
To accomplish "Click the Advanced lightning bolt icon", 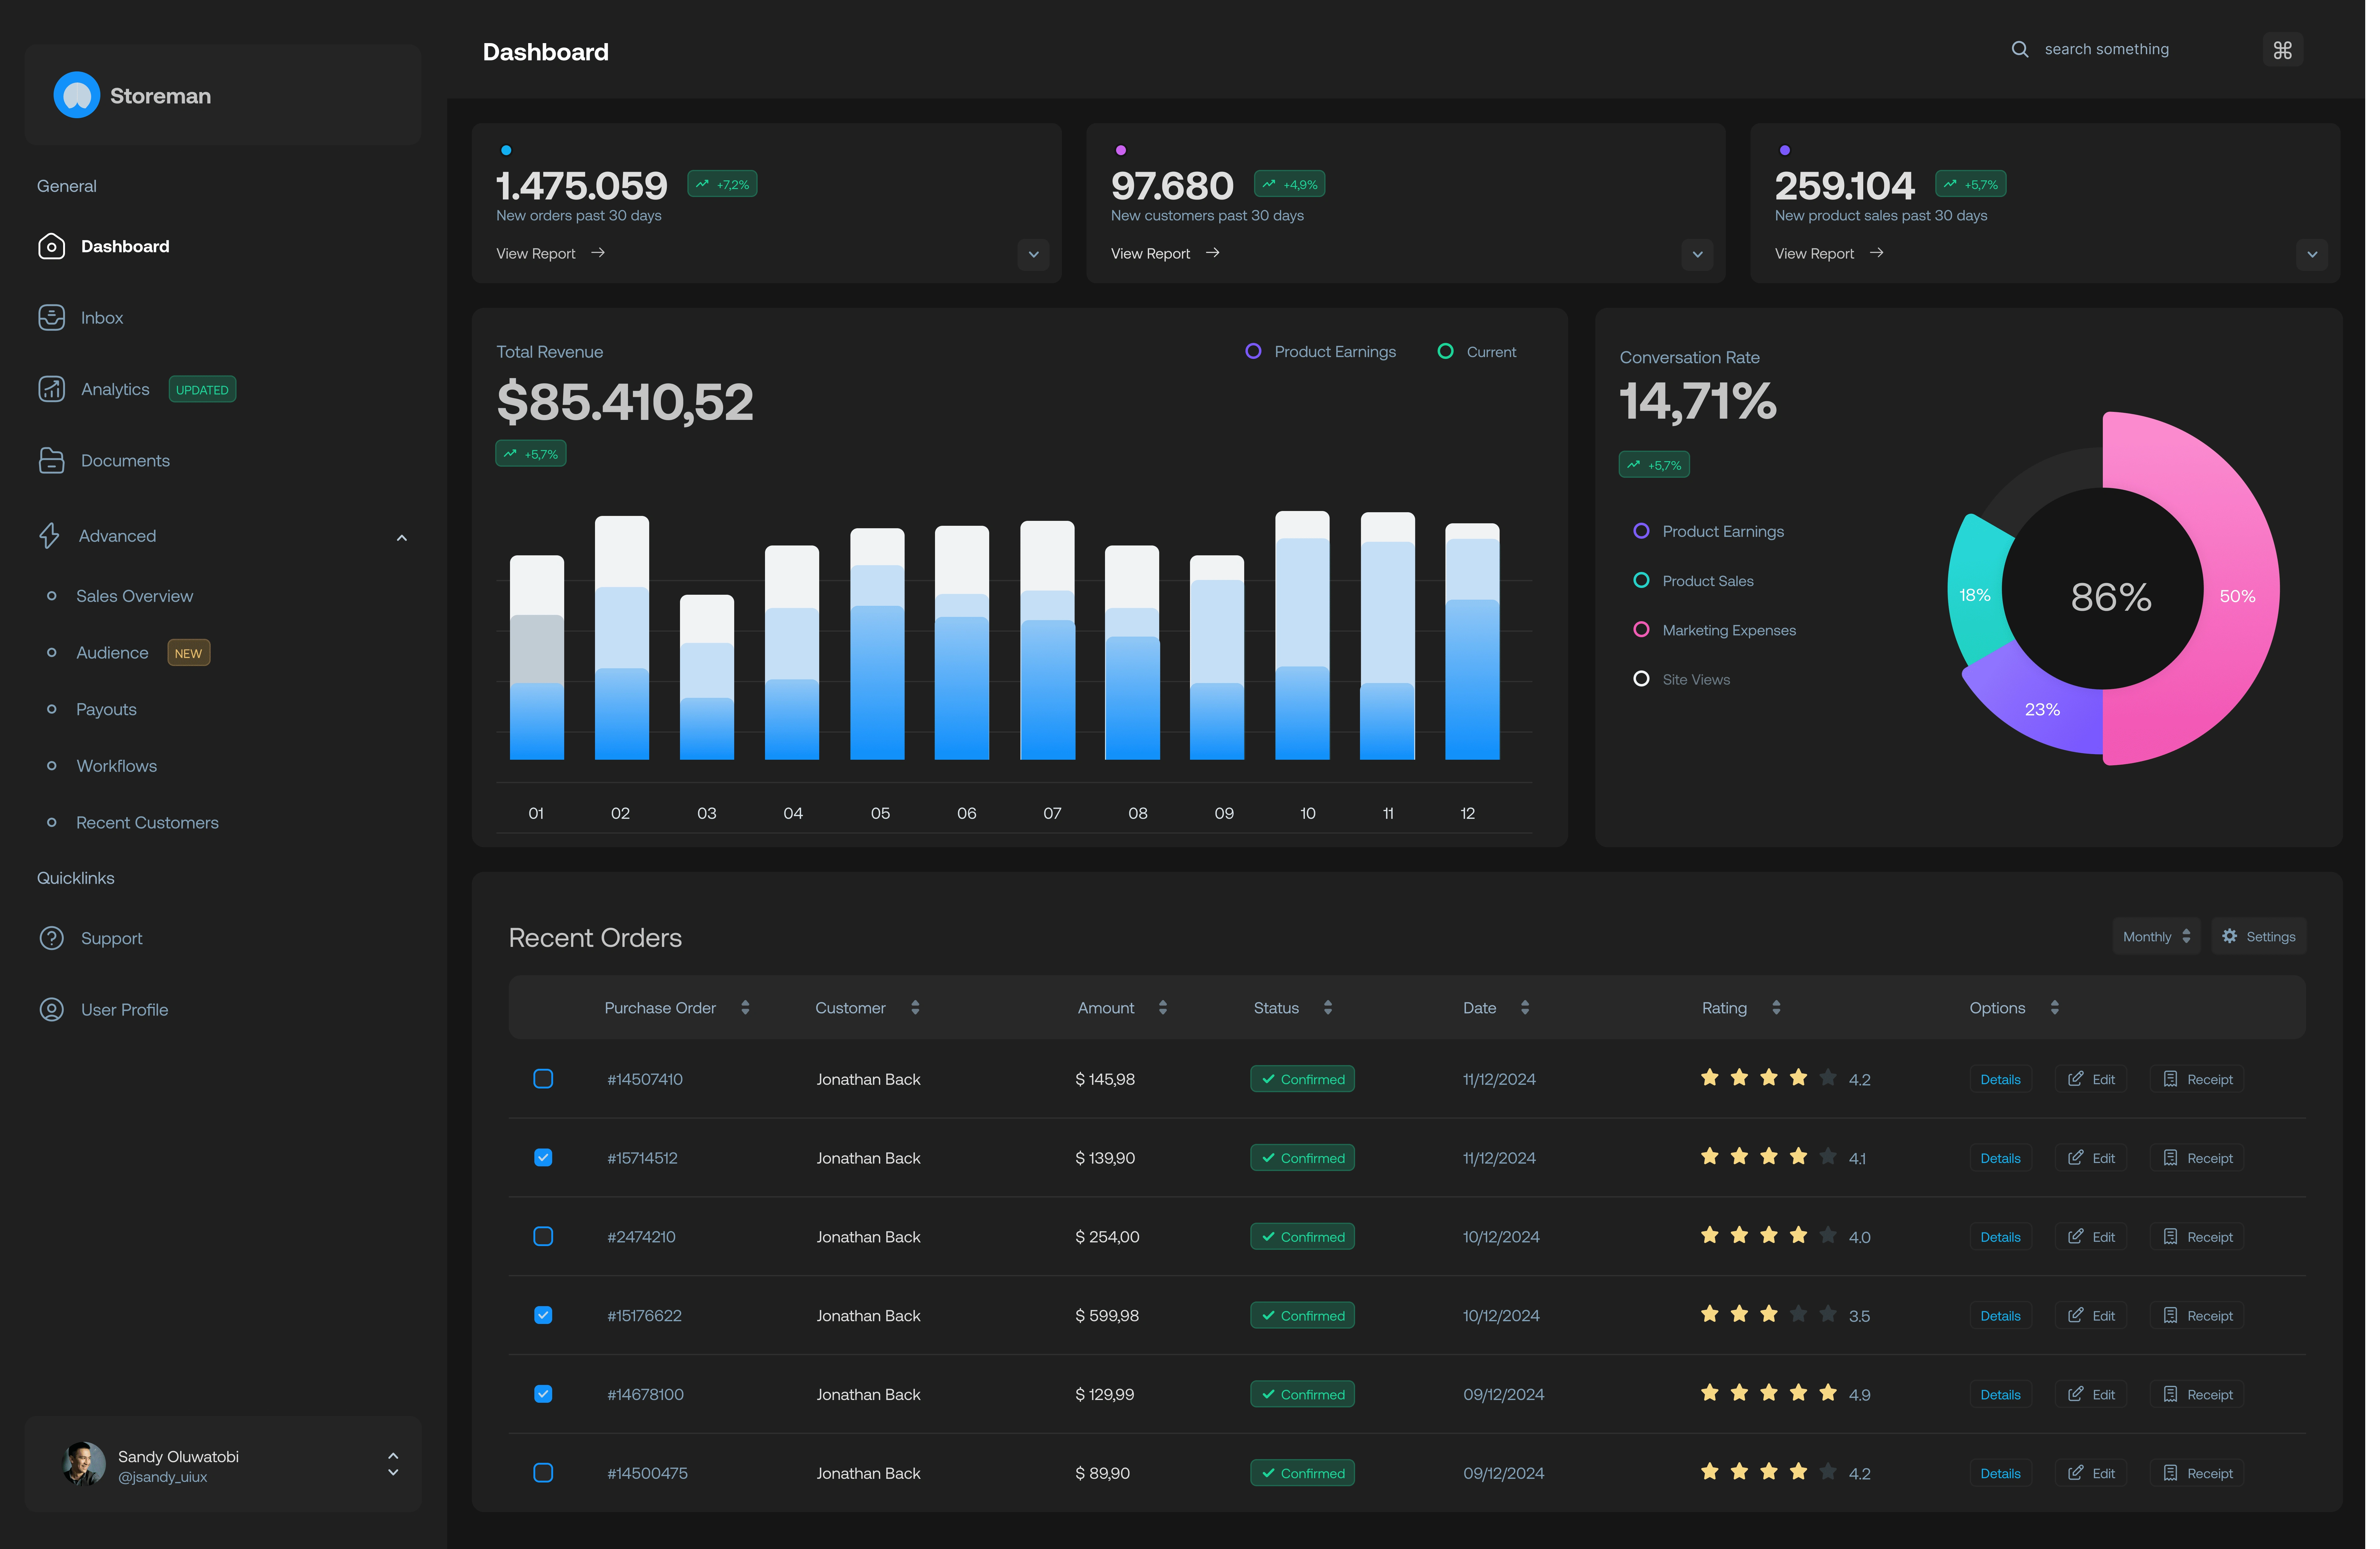I will pos(49,536).
